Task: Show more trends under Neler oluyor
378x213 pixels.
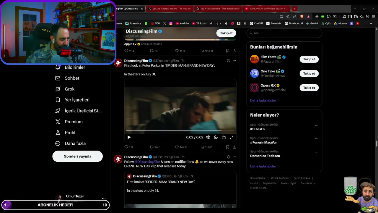Action: click(263, 166)
